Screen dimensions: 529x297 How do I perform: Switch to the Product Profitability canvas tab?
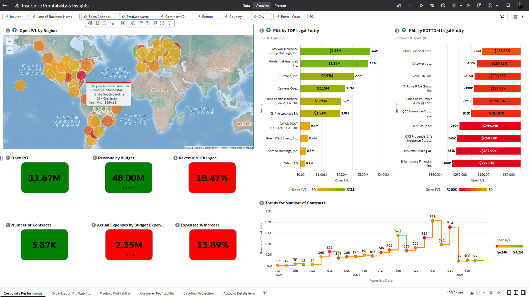point(115,293)
